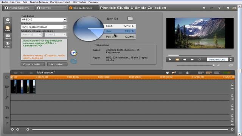The width and height of the screenshot is (242, 136).
Task: Click the timecode field 0:00:00.00
Action: pyautogui.click(x=217, y=60)
